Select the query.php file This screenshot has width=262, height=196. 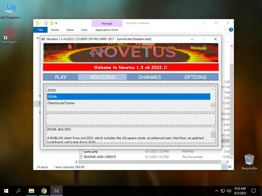click(91, 152)
